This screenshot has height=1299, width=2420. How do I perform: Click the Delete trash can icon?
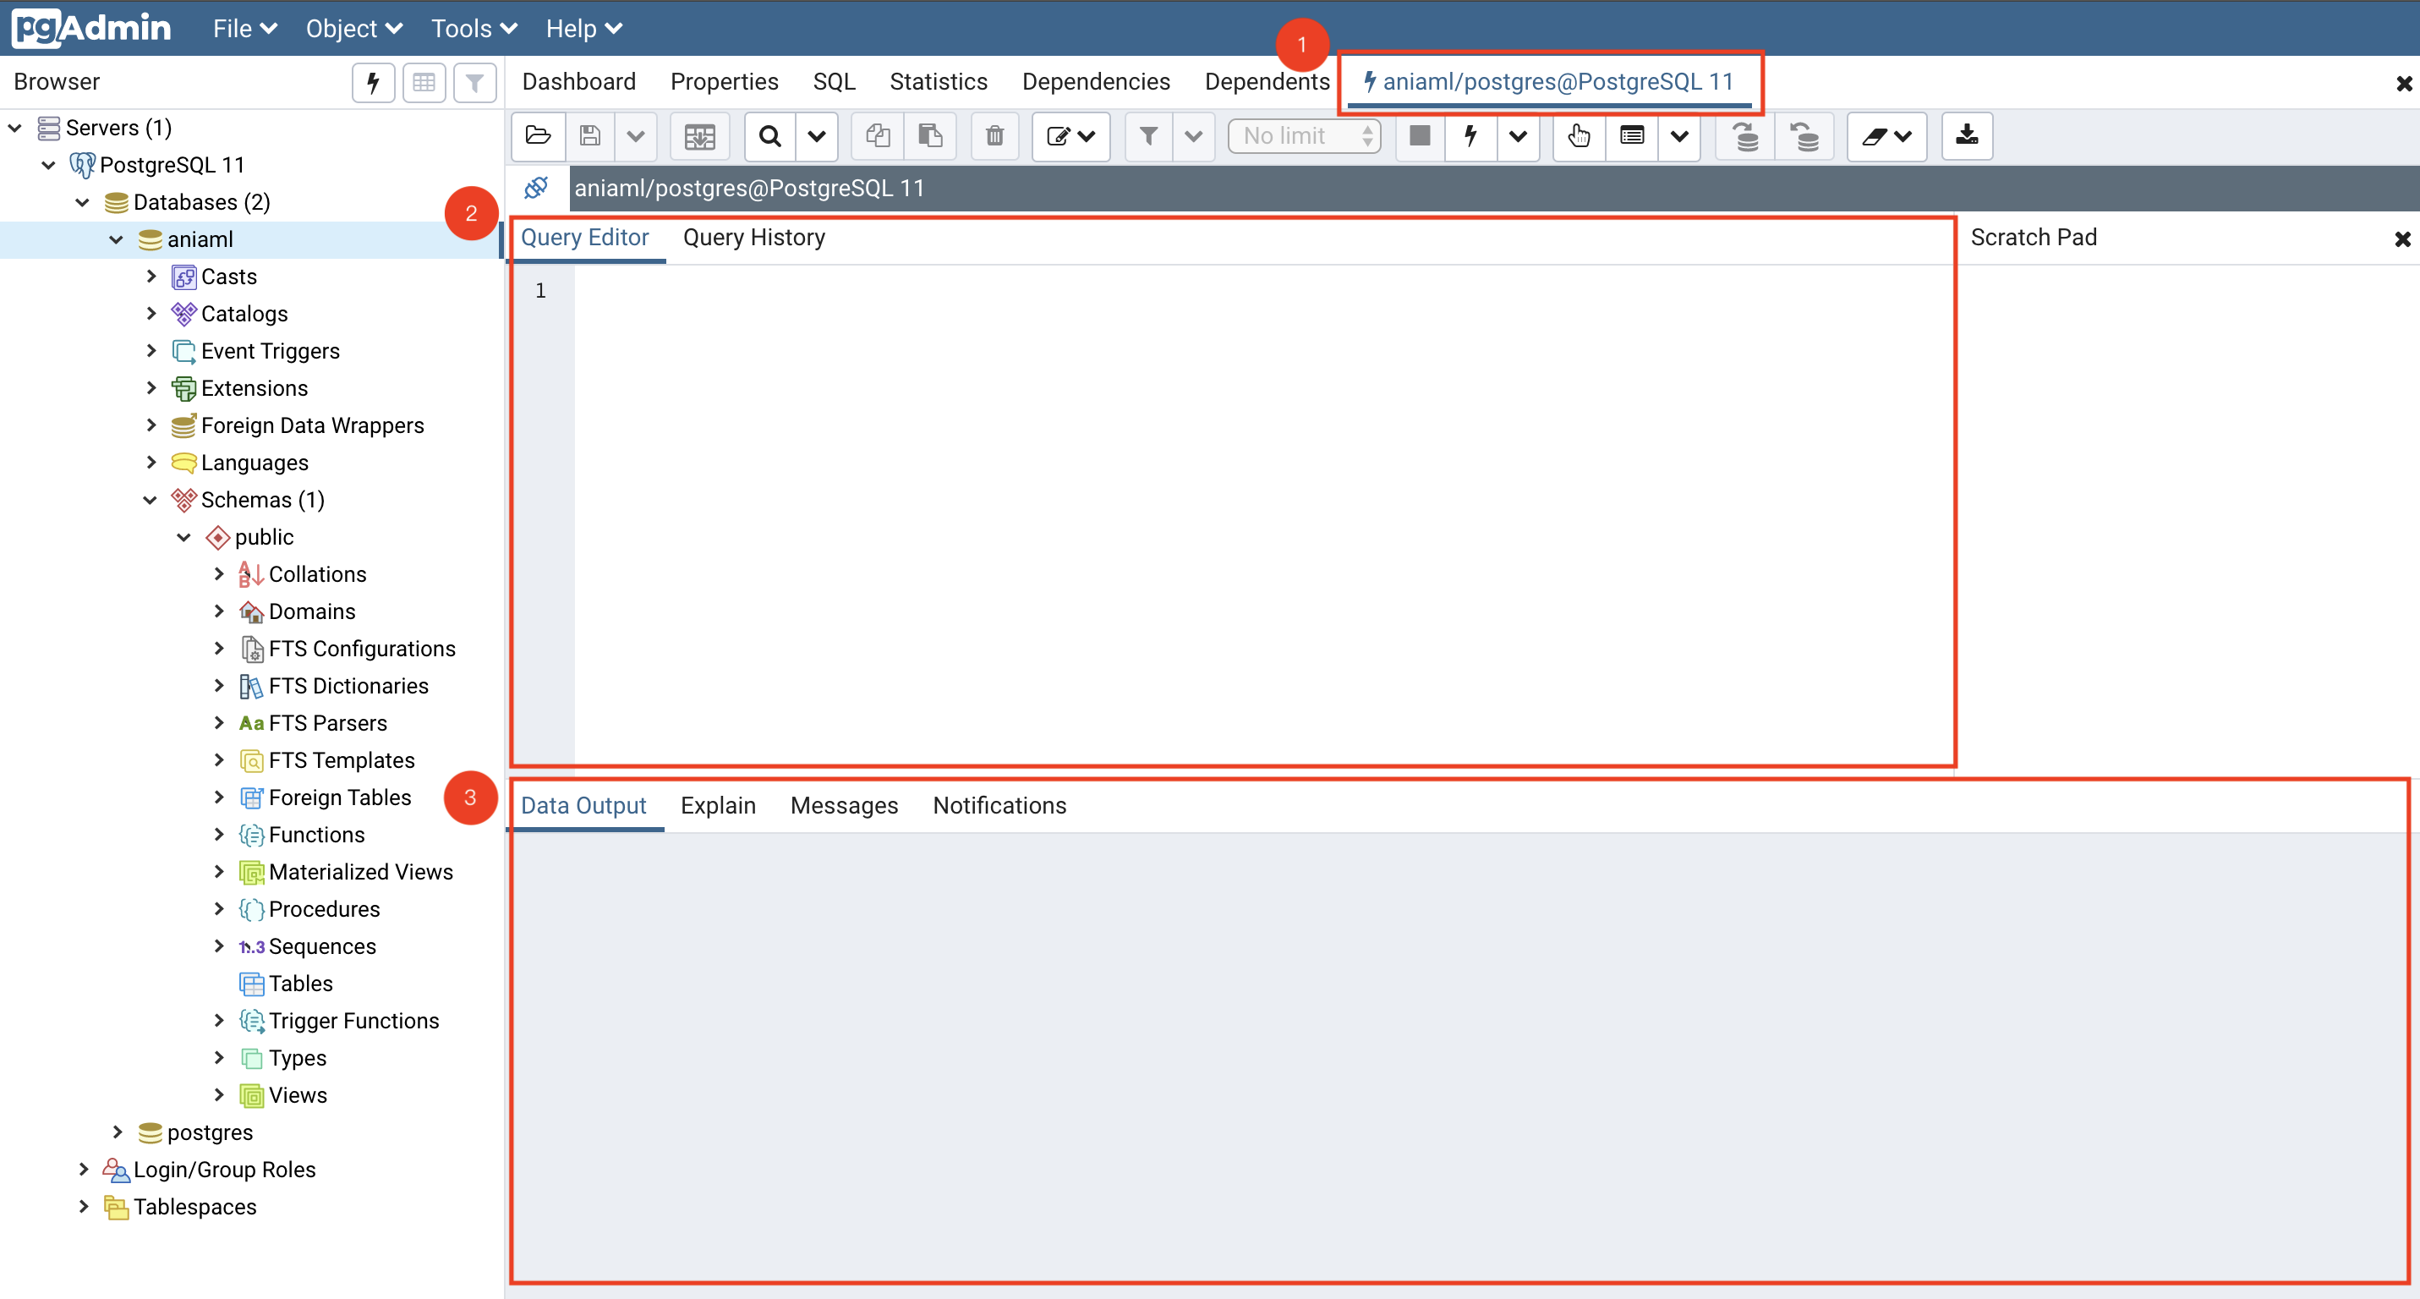point(995,136)
